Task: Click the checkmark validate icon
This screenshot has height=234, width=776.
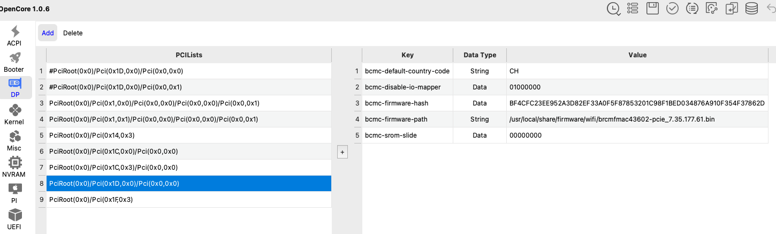Action: point(672,8)
